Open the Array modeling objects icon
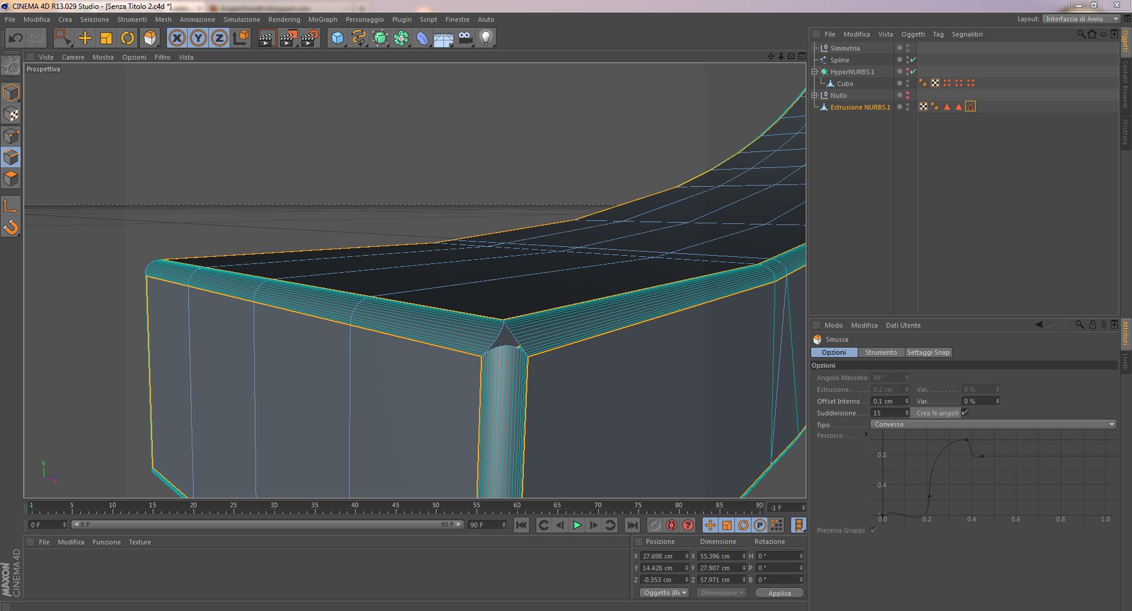Screen dimensions: 1132x611 click(401, 38)
